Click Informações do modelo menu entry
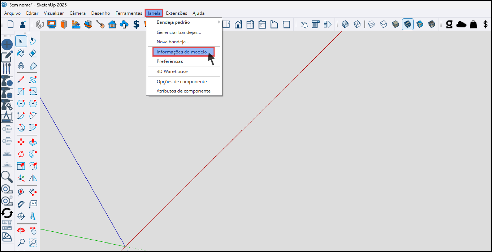Screen dimensions: 492x252 pos(182,52)
